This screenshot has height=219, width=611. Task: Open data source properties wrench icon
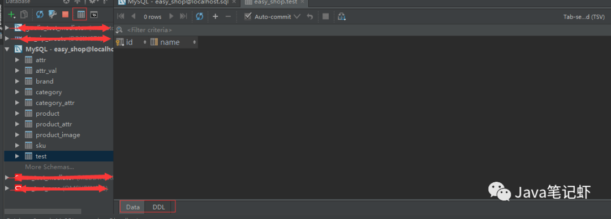(52, 15)
